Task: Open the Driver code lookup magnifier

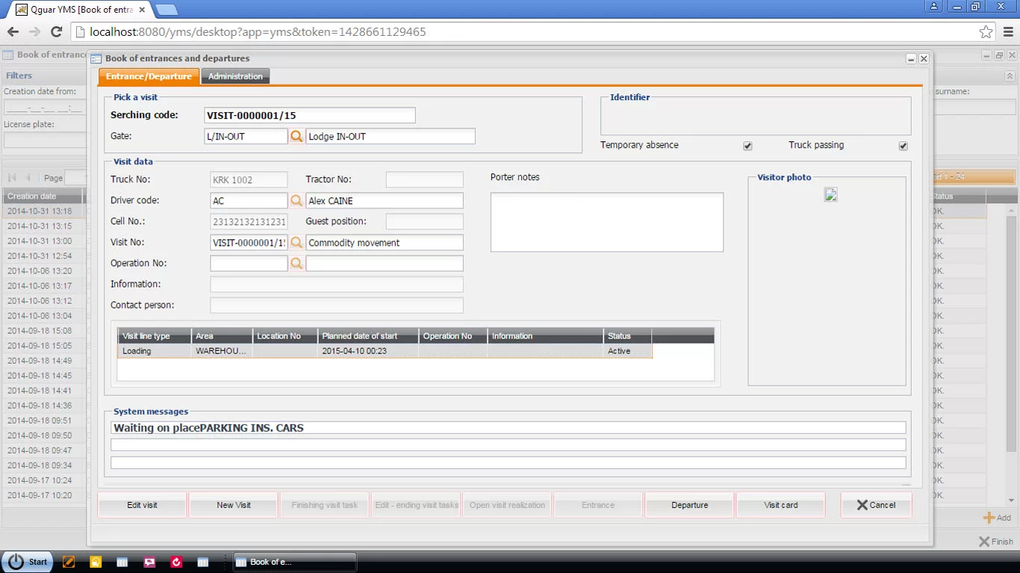Action: point(296,200)
